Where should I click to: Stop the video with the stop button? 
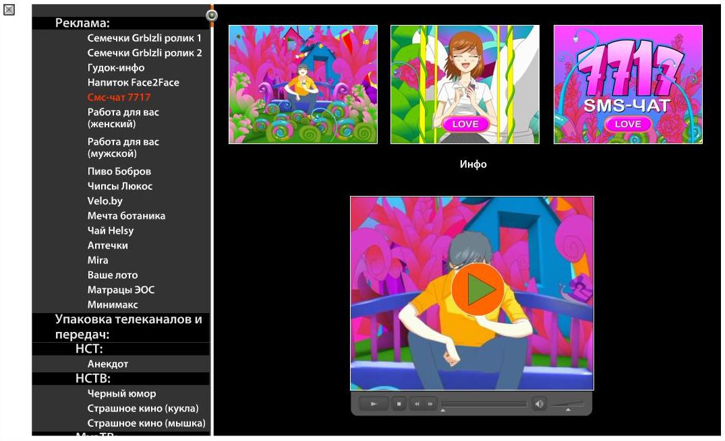pyautogui.click(x=399, y=404)
